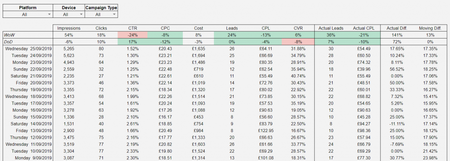Click the Sunday 22/09/2019 Actual Diff. 56.52% cell
Screen dimensions: 450x161
click(397, 70)
